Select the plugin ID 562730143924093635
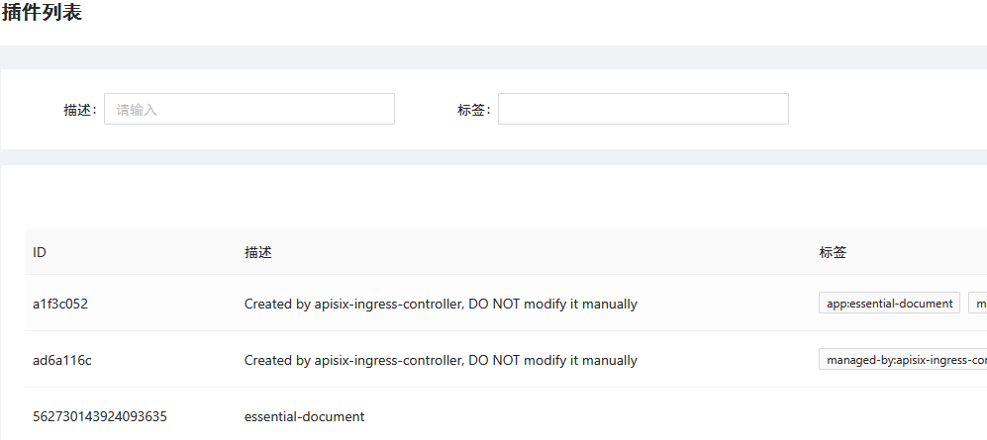 click(100, 416)
